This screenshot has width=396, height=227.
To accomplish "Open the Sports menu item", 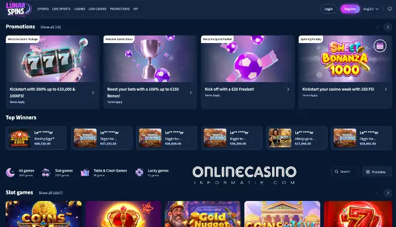I will (43, 9).
